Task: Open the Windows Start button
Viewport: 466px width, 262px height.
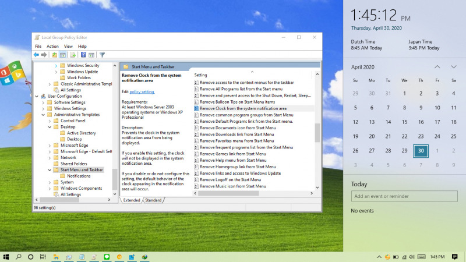Action: click(x=7, y=256)
